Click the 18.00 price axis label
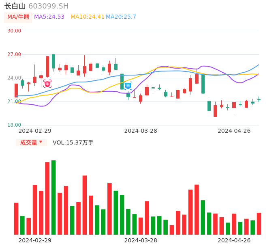The width and height of the screenshot is (278, 246). (14, 125)
